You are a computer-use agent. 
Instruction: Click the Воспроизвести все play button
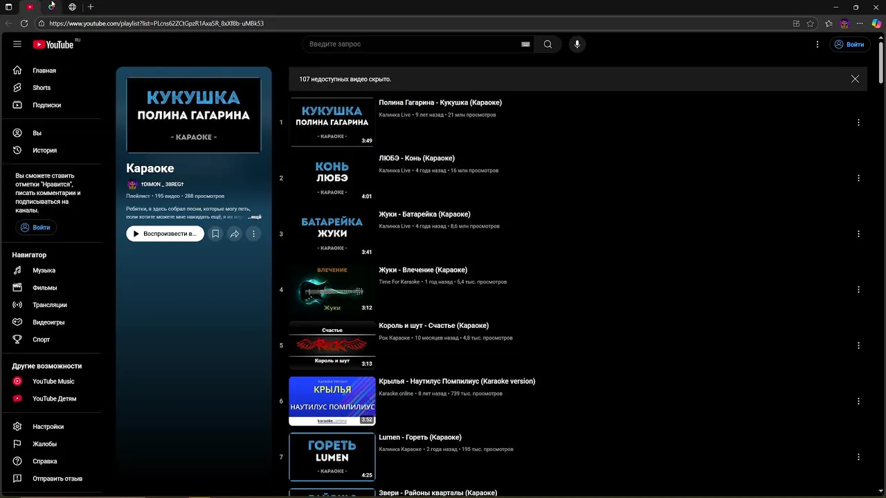(165, 234)
